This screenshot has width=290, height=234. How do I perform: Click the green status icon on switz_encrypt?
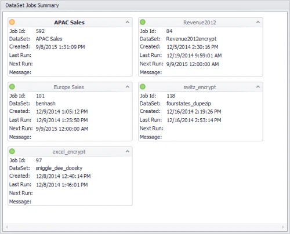(143, 87)
